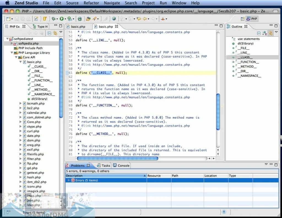Screen dimensions: 282x218
Task: Collapse the Core API node
Action: tap(16, 57)
